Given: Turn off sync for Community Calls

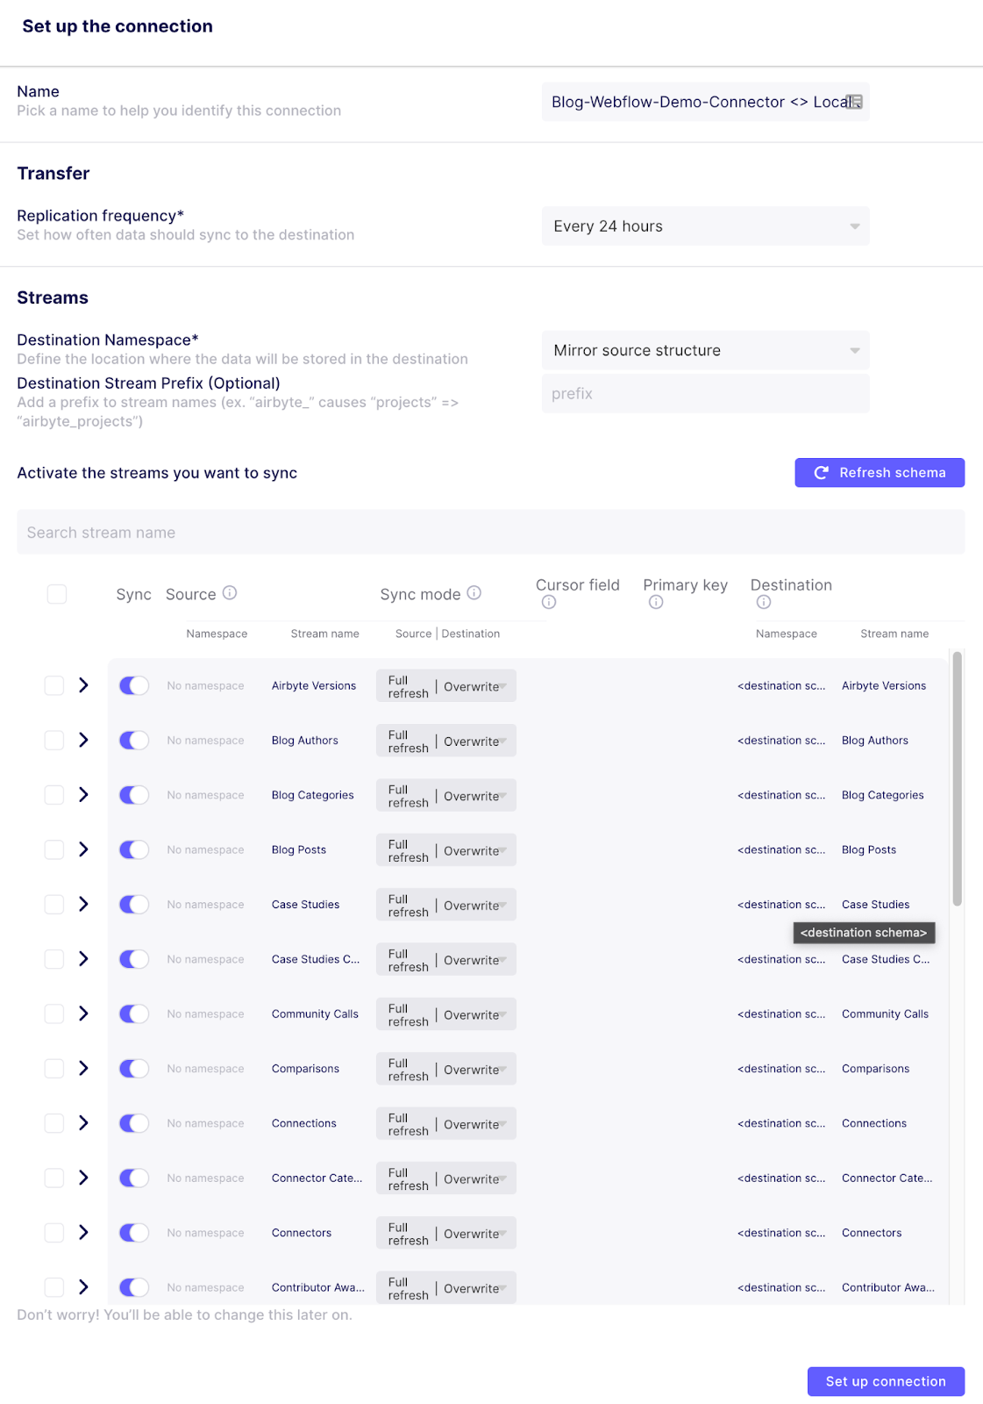Looking at the screenshot, I should click(x=133, y=1014).
